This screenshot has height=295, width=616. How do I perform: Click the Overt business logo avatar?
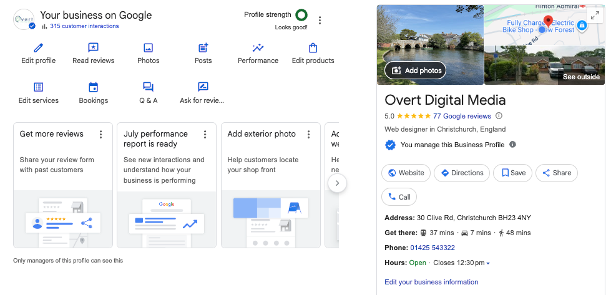pos(24,19)
